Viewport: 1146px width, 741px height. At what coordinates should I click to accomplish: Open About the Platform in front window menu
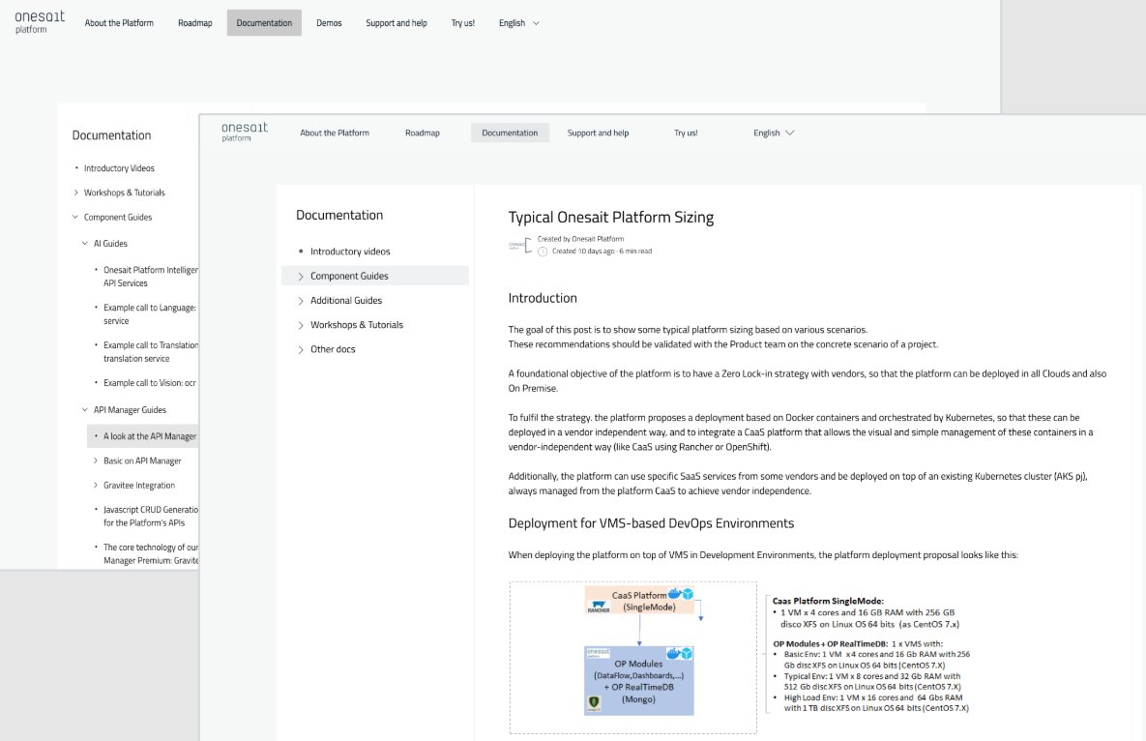pyautogui.click(x=334, y=133)
